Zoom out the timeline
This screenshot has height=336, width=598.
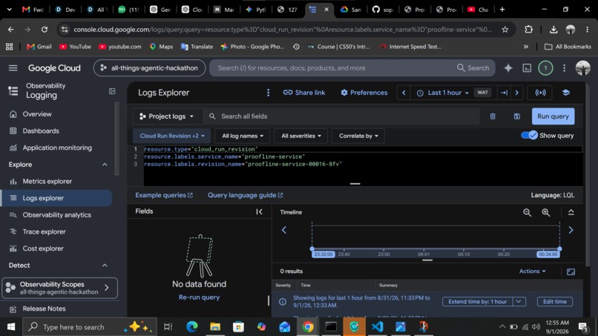click(x=527, y=212)
